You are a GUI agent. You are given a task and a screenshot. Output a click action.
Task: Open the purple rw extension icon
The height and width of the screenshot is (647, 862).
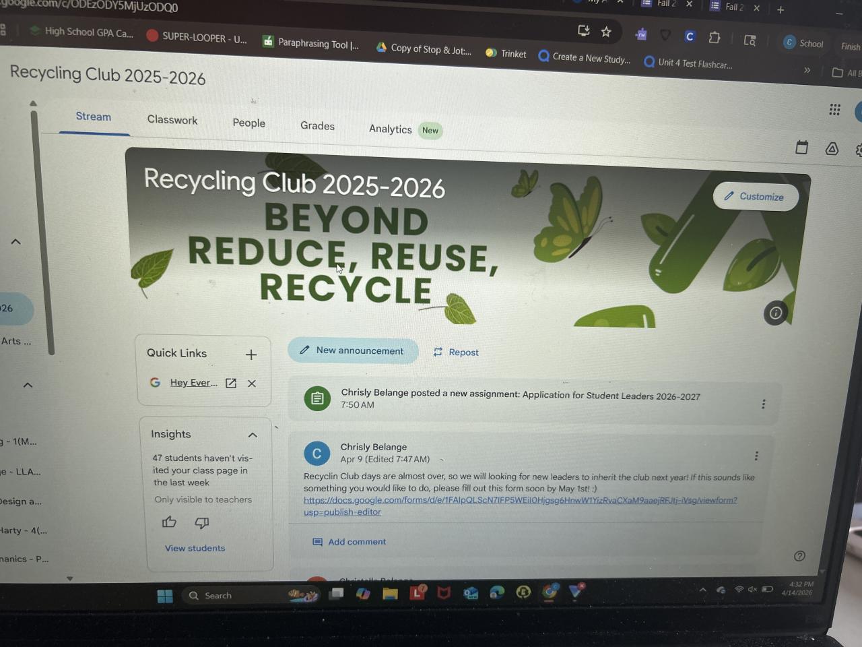pos(641,34)
